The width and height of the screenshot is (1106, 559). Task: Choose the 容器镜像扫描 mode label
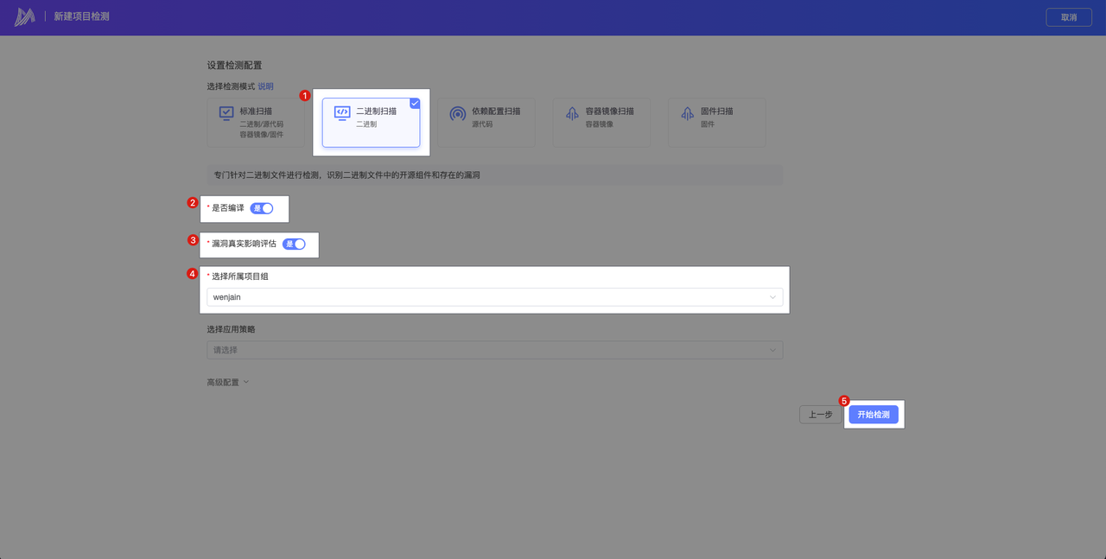point(609,111)
